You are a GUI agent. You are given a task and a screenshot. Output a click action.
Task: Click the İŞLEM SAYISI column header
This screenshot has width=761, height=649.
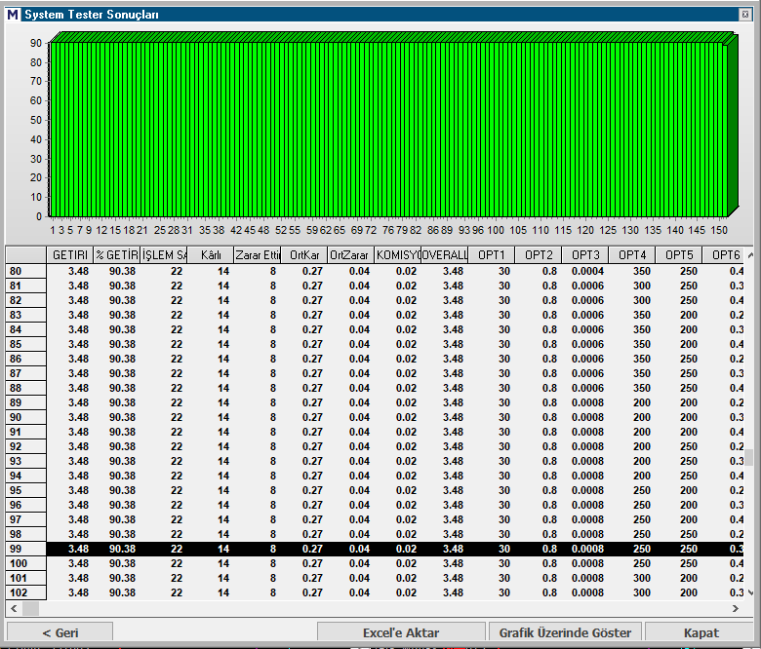tap(164, 255)
